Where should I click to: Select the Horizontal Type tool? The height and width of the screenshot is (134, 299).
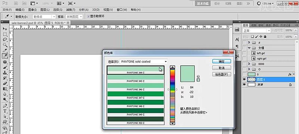click(x=5, y=111)
